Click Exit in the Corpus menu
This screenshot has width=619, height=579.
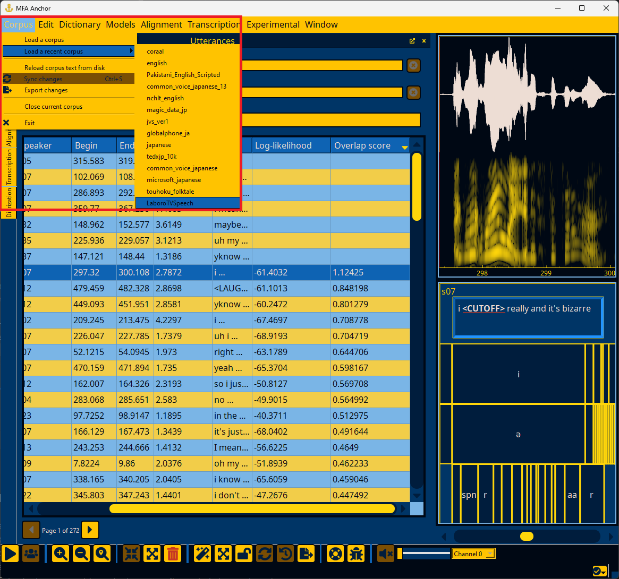[69, 123]
